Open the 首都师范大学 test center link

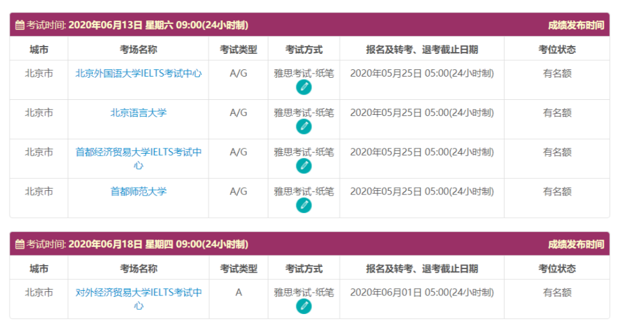click(138, 191)
